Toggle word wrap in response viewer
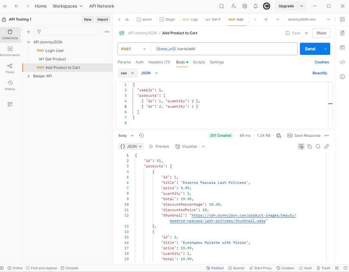The image size is (349, 272). coord(301,146)
